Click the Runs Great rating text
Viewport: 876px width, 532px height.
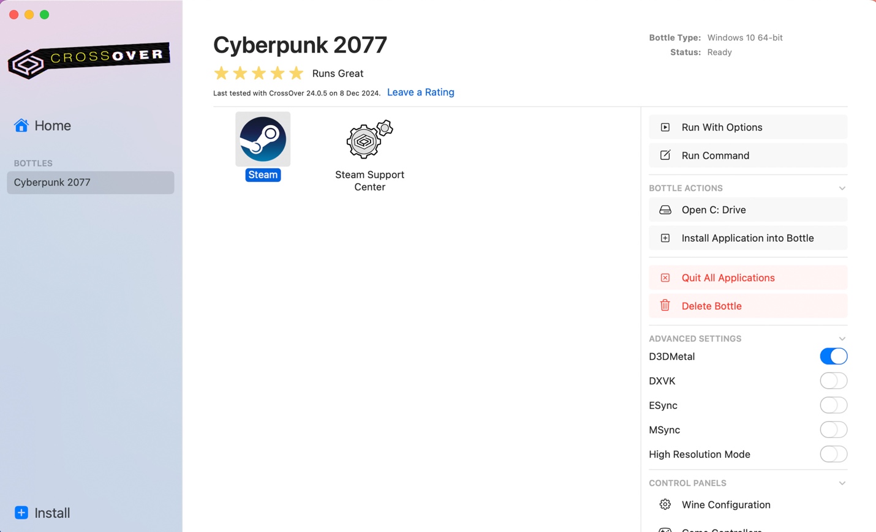click(338, 73)
